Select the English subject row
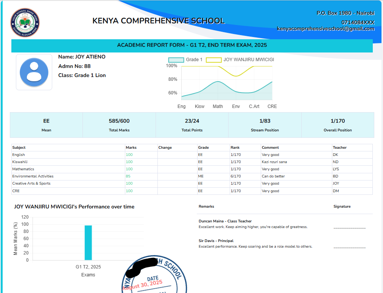Image resolution: width=383 pixels, height=293 pixels. (x=192, y=155)
